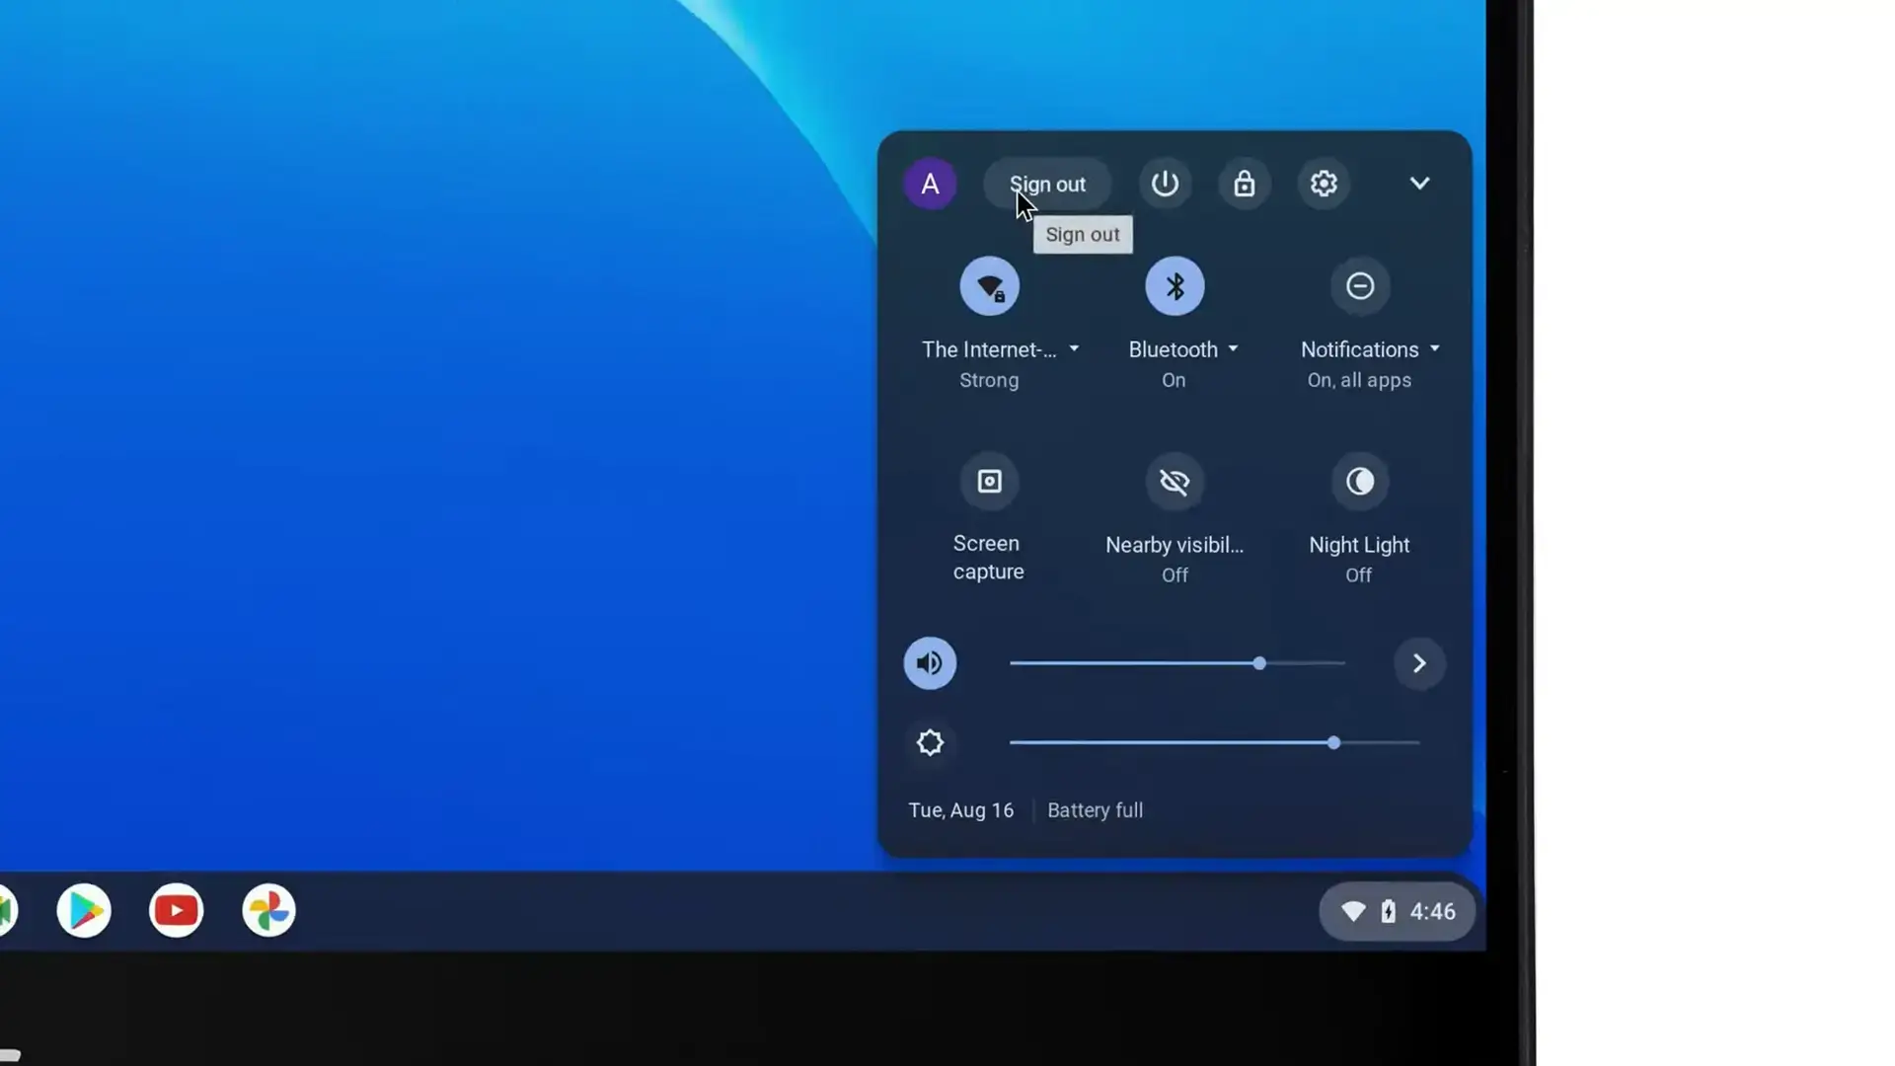Expand Bluetooth devices dropdown arrow

(x=1233, y=349)
